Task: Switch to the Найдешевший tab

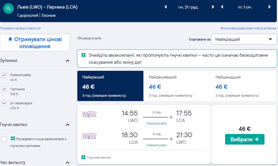Action: (x=177, y=86)
